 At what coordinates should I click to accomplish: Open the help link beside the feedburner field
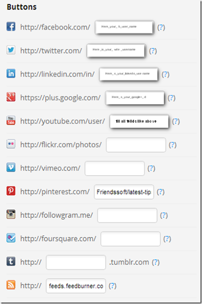pyautogui.click(x=112, y=286)
